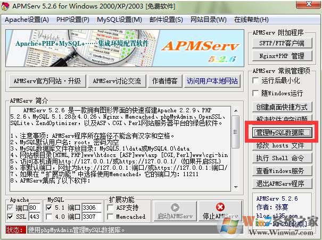Open the PHP设置(P) menu
The image size is (322, 240).
73,20
